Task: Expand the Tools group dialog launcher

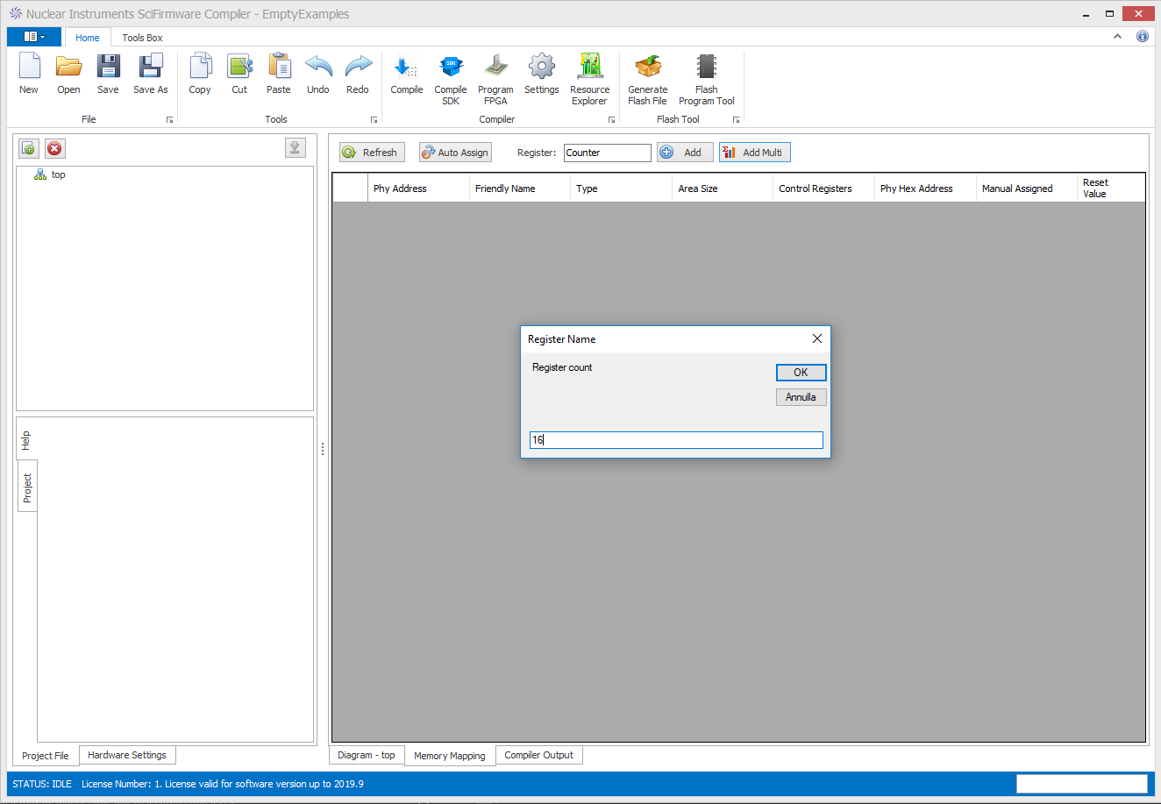Action: 374,120
